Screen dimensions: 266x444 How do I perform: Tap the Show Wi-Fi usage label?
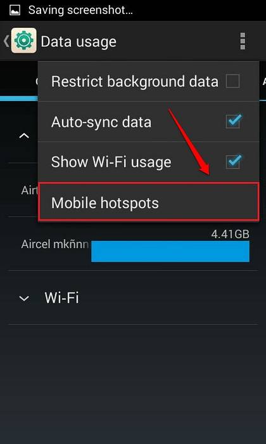click(111, 162)
